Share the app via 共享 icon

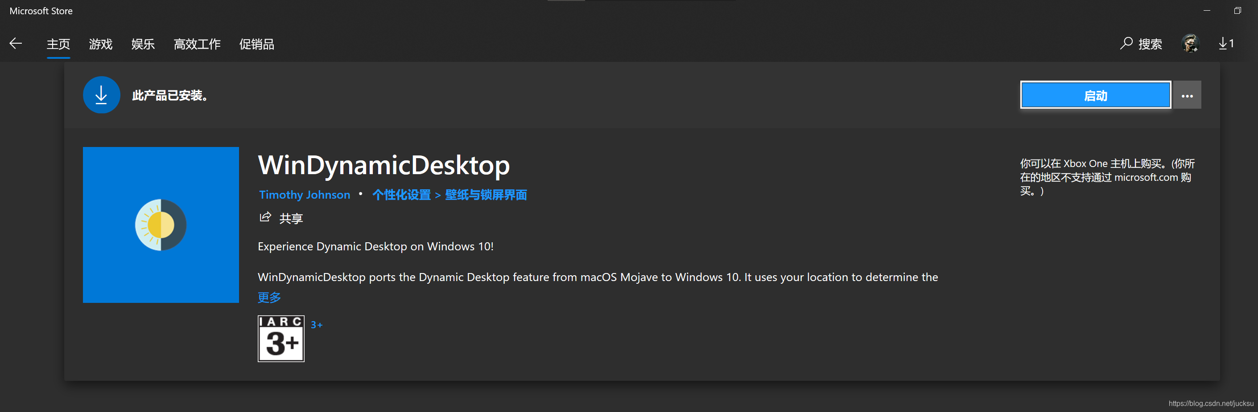[281, 217]
